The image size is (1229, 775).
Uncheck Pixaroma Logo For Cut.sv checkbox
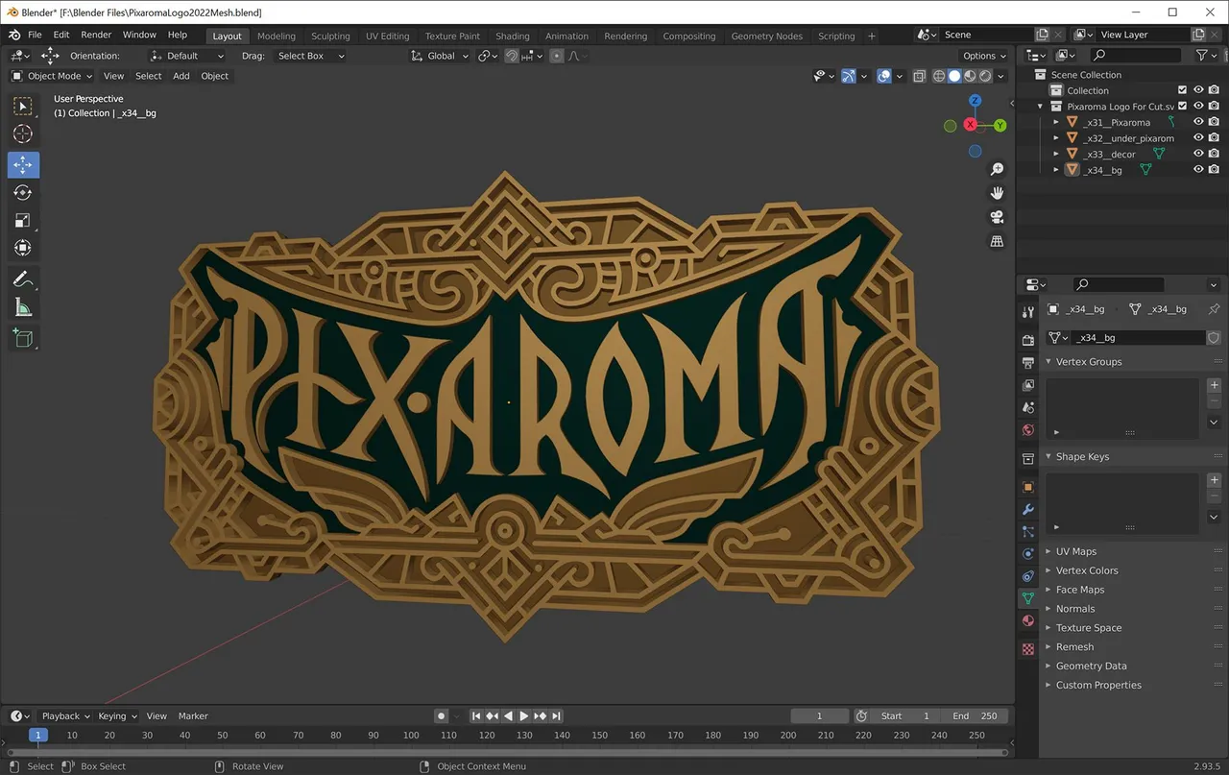click(x=1183, y=107)
